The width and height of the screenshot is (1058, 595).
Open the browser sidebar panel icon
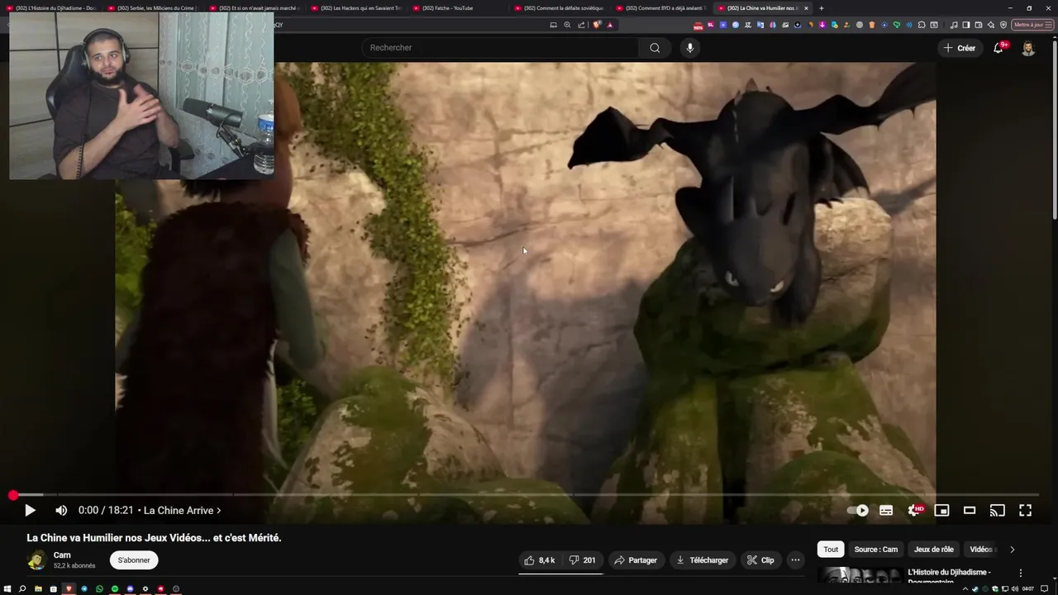coord(965,25)
